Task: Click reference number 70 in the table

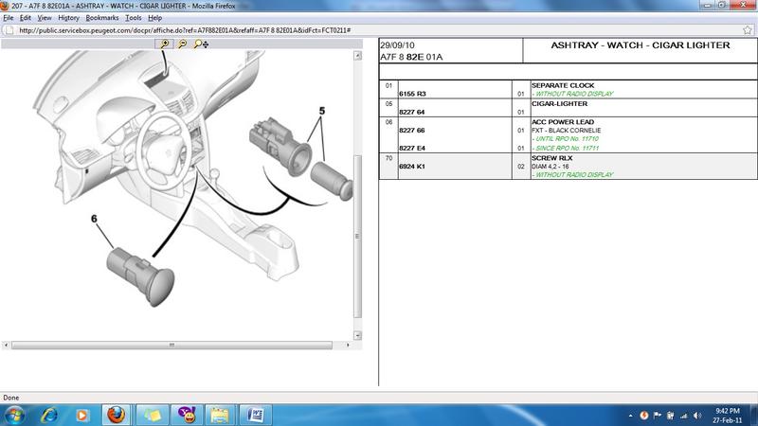Action: [388, 158]
